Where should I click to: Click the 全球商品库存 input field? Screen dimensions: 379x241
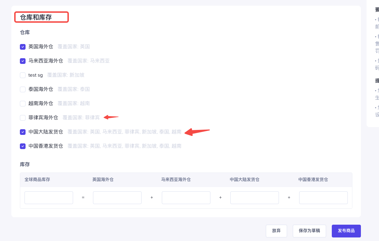click(49, 198)
